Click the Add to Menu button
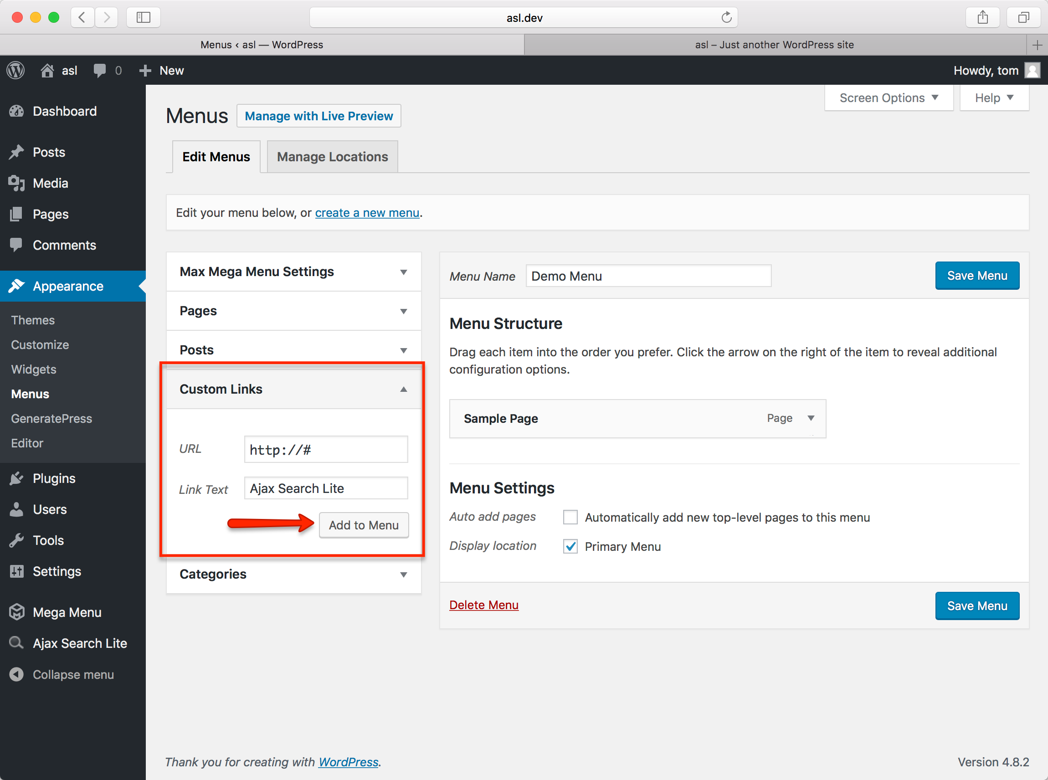This screenshot has width=1048, height=780. point(364,525)
